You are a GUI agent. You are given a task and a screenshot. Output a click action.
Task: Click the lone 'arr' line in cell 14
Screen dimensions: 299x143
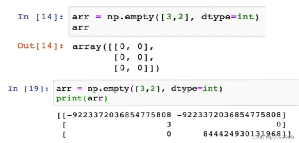pyautogui.click(x=81, y=28)
